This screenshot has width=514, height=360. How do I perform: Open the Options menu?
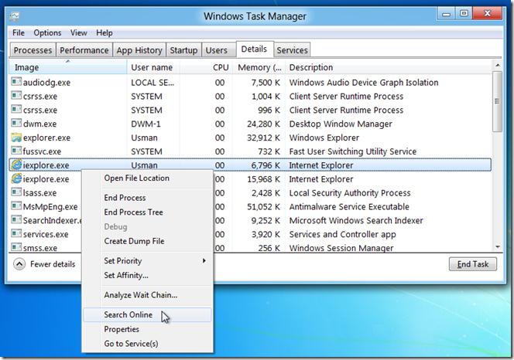coord(47,32)
